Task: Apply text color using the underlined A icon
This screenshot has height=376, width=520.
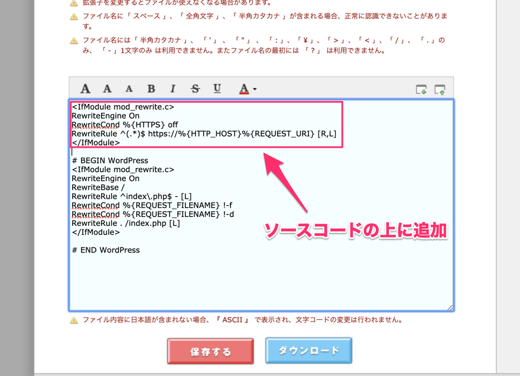Action: click(243, 88)
